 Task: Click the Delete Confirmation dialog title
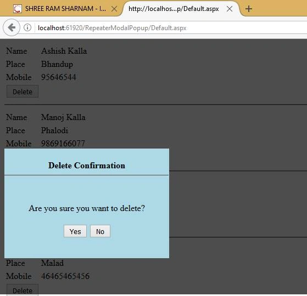(x=87, y=166)
